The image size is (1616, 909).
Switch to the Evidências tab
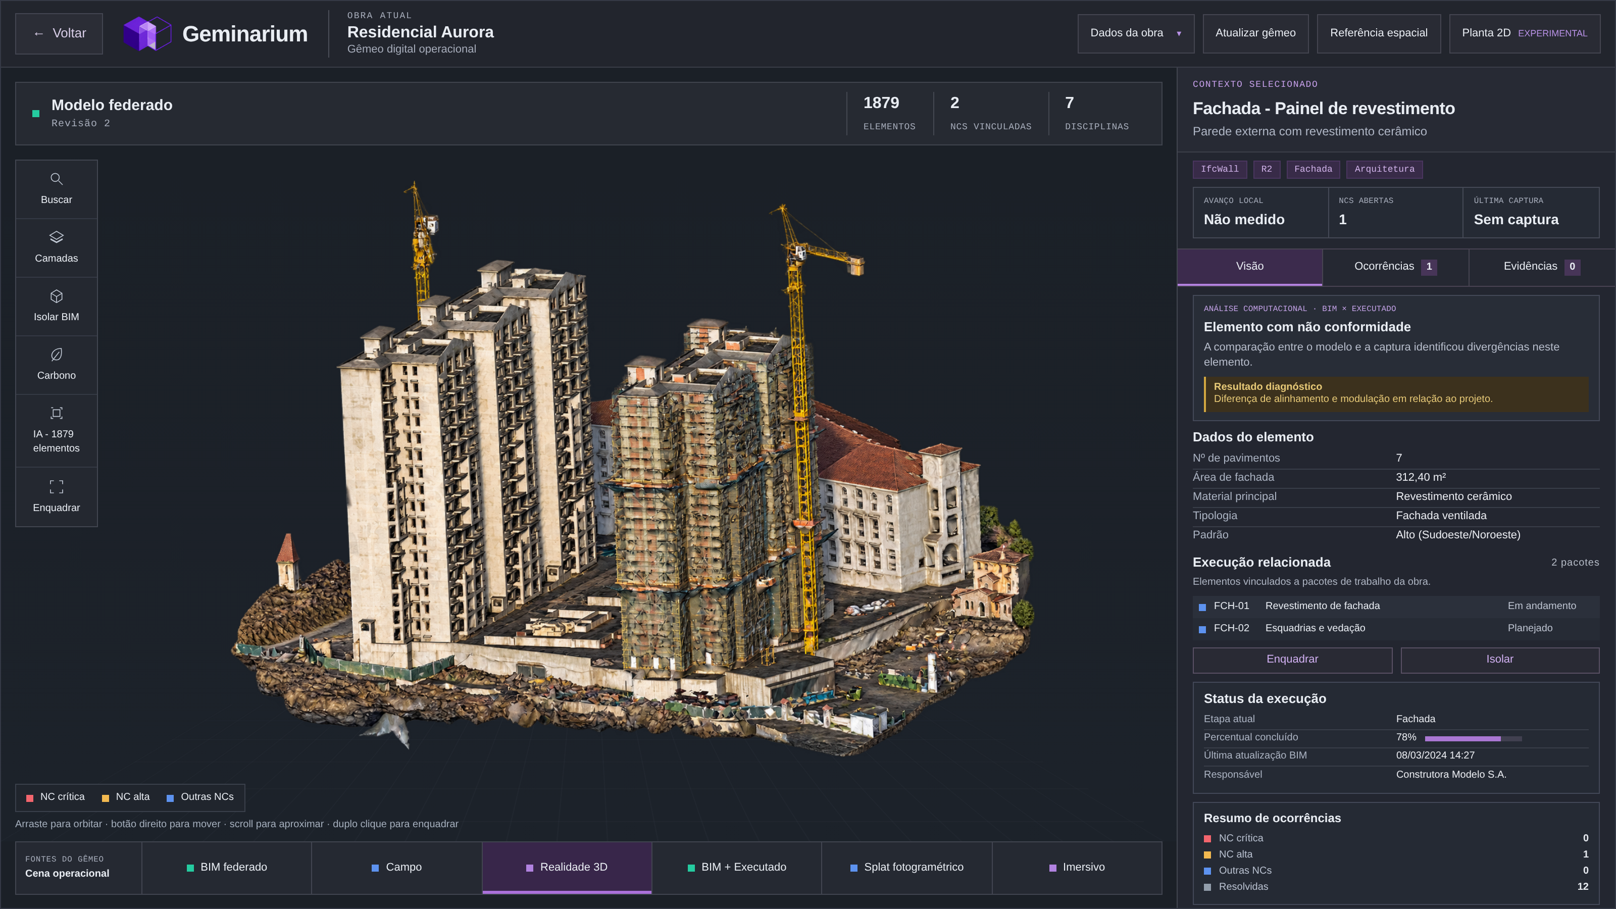pos(1541,267)
